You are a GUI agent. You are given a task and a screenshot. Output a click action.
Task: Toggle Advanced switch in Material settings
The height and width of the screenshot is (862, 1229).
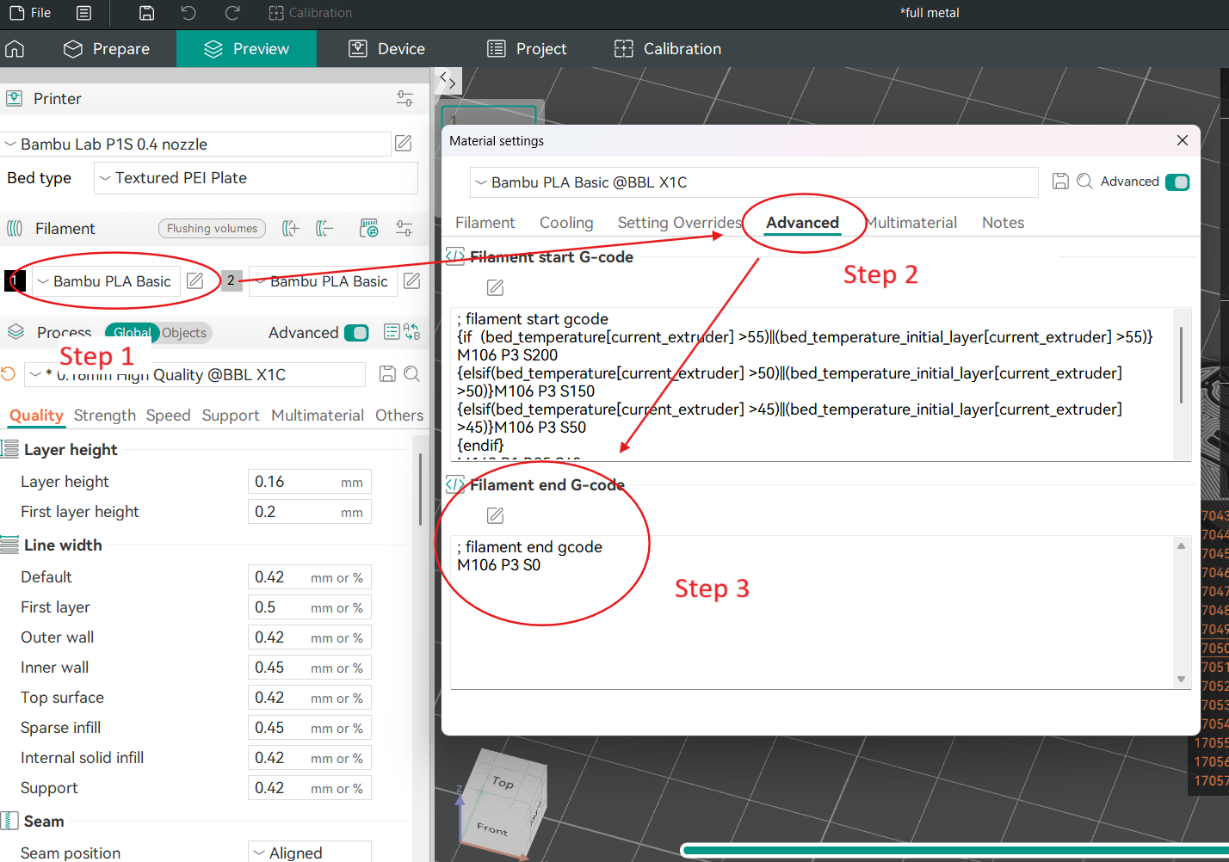point(1177,182)
